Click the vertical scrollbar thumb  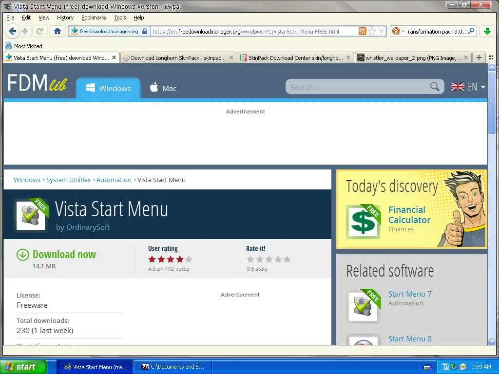492,102
